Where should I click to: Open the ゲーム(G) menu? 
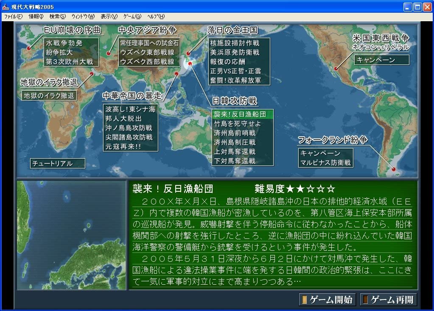click(x=132, y=17)
